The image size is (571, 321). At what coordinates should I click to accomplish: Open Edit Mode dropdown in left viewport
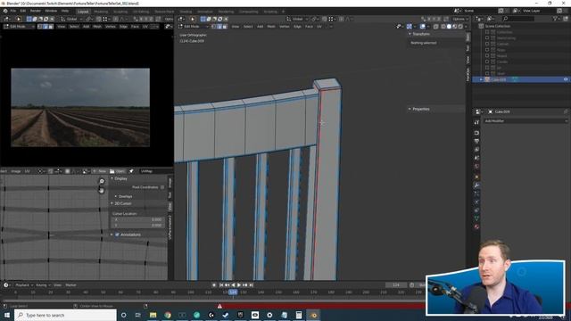click(19, 27)
